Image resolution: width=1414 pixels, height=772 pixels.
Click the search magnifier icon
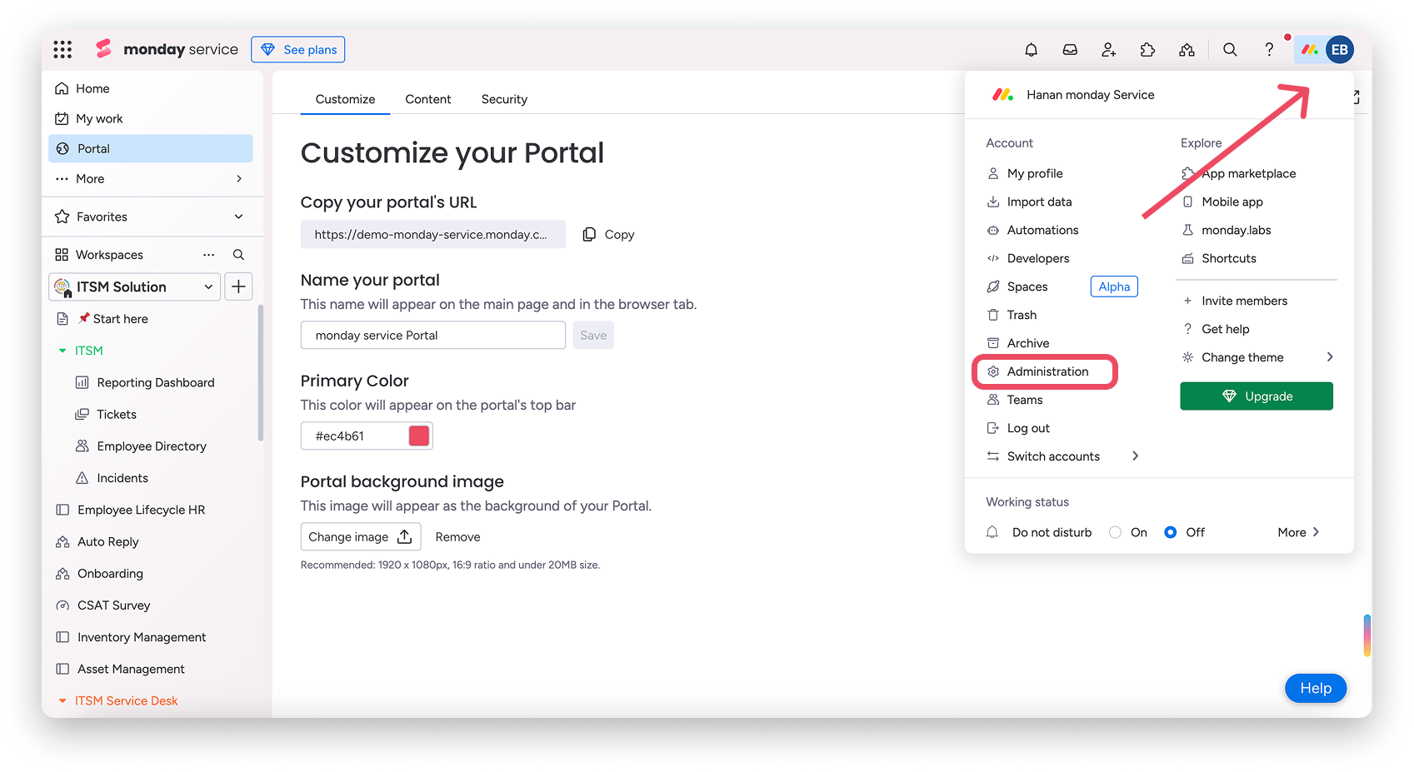click(1230, 49)
